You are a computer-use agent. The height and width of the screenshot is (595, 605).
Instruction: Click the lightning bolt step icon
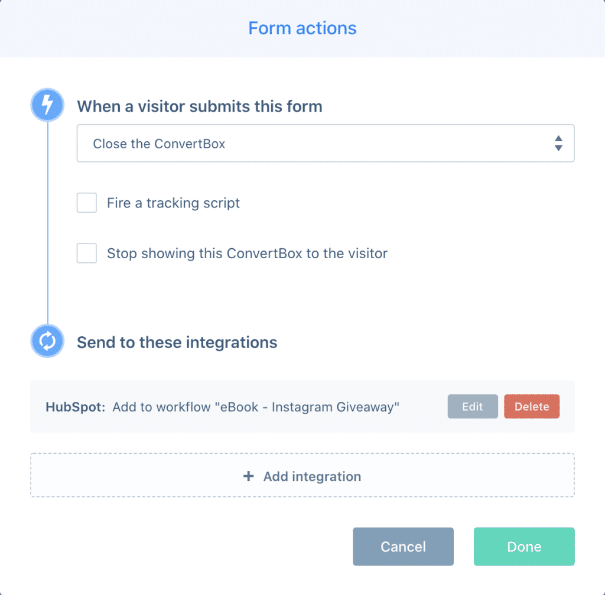point(47,105)
